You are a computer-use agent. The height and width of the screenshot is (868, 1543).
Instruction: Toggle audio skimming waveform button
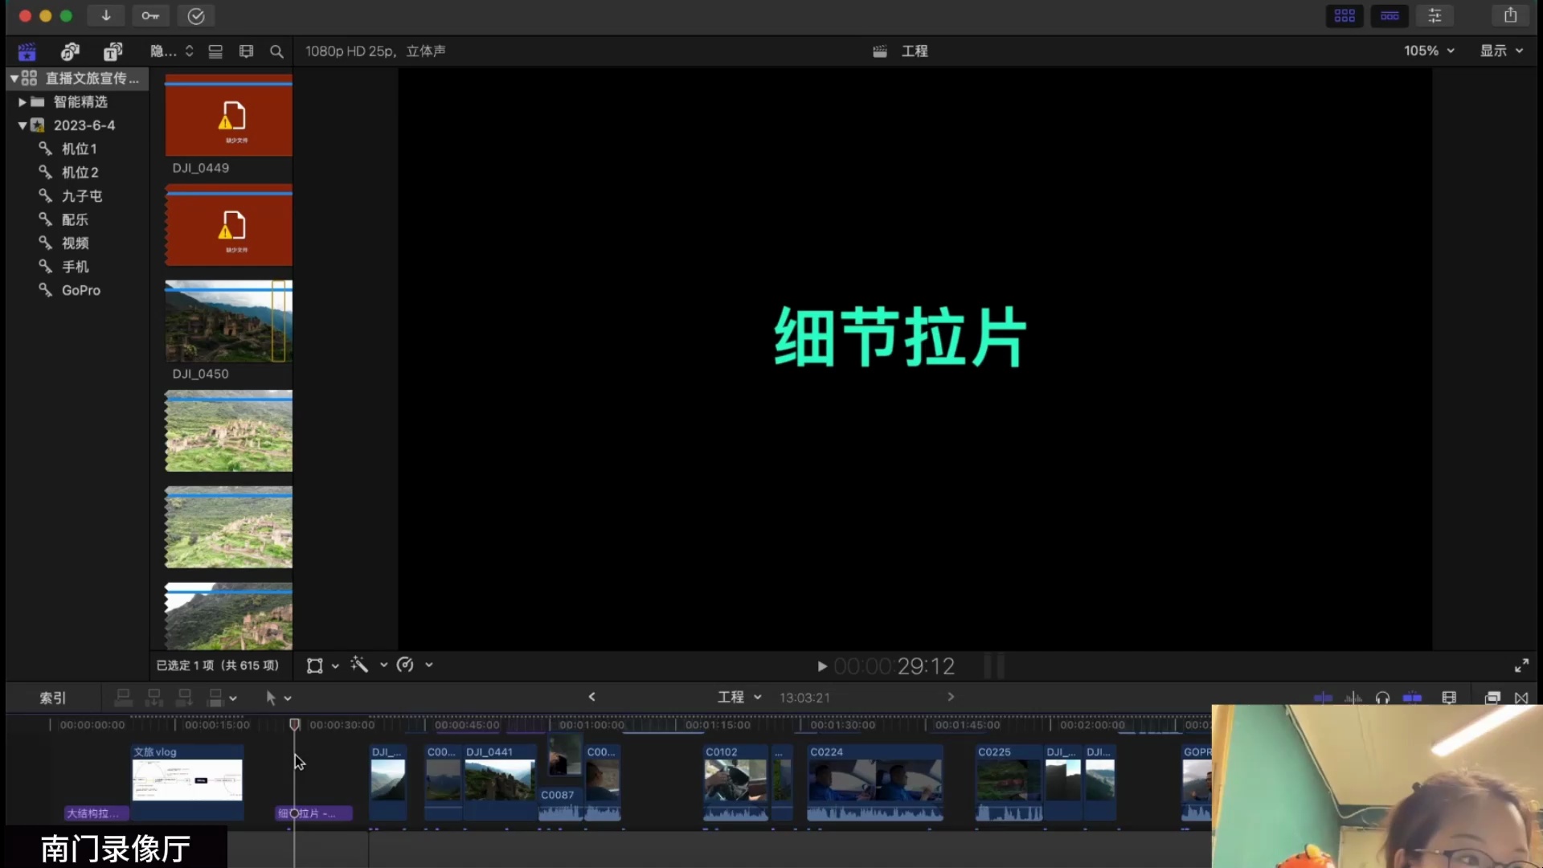(x=1353, y=698)
